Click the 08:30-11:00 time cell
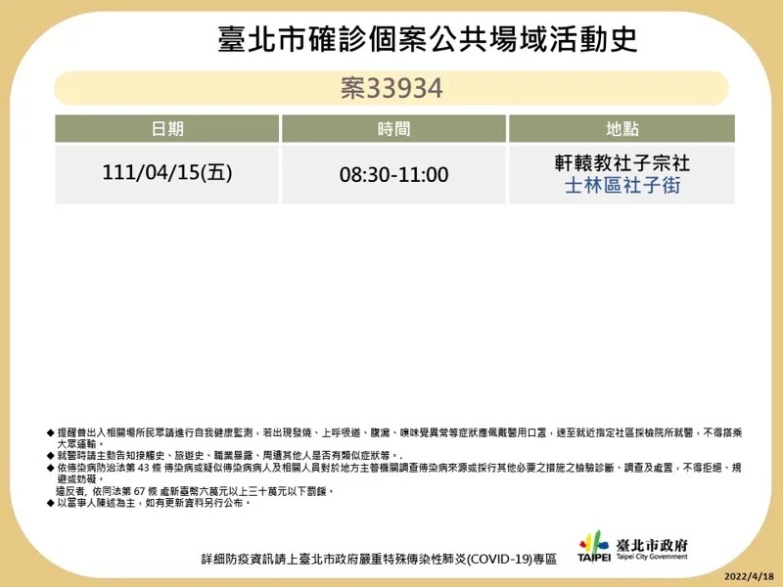783x587 pixels. pyautogui.click(x=394, y=174)
